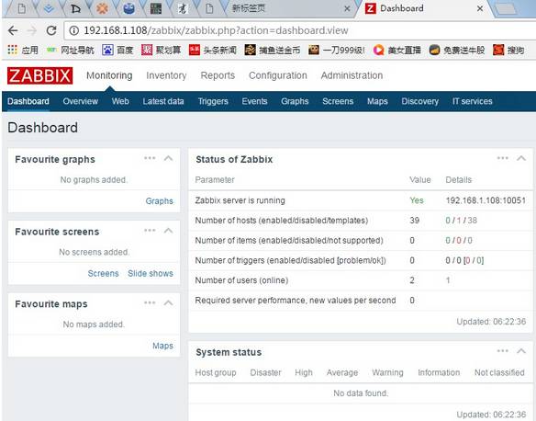
Task: Open the 免费送牛股 bookmark
Action: (x=457, y=51)
